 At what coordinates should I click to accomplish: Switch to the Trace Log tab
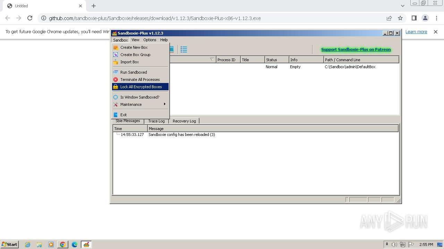pos(156,121)
